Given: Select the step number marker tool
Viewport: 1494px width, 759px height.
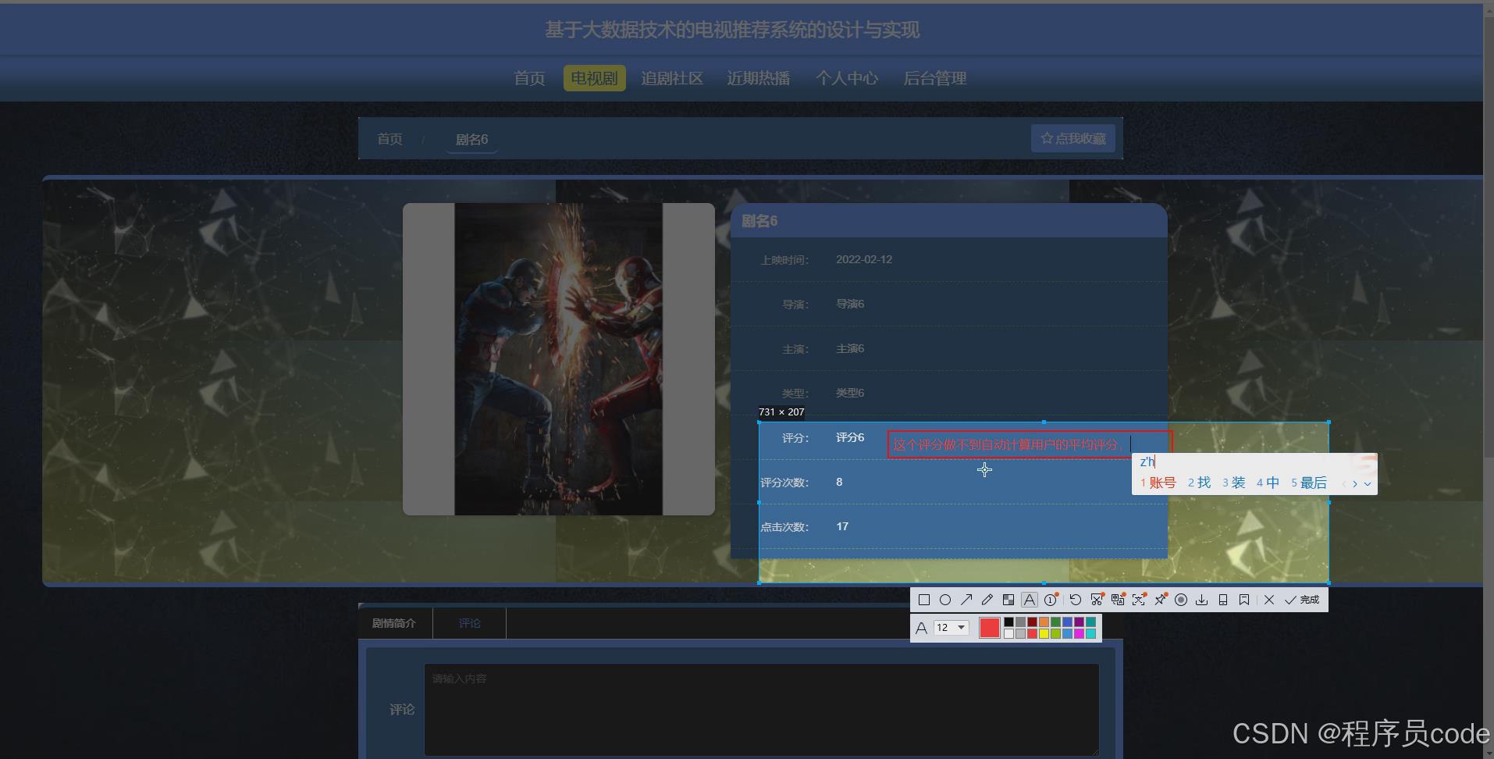Looking at the screenshot, I should pos(1051,599).
